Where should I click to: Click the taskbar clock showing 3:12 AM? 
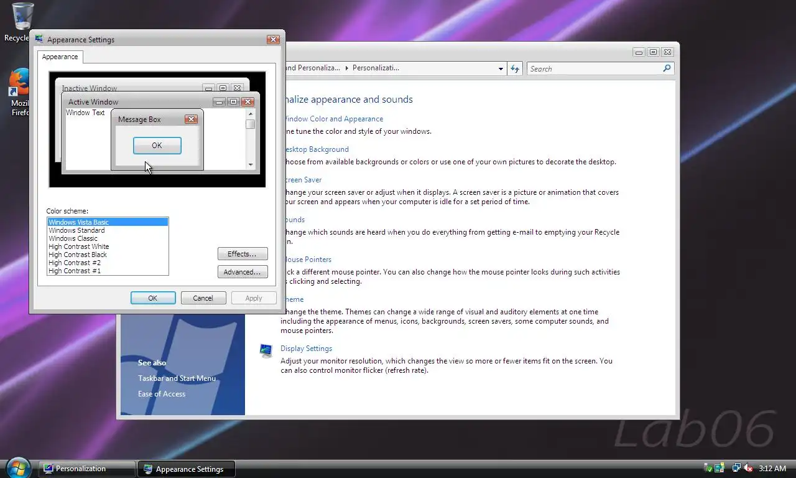pos(772,468)
